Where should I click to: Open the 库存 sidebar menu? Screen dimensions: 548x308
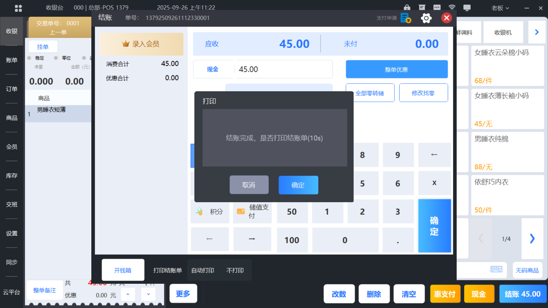coord(12,176)
